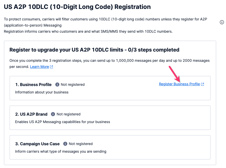Select the "2. US A2P Brand" step heading
The image size is (226, 168).
[x=31, y=114]
